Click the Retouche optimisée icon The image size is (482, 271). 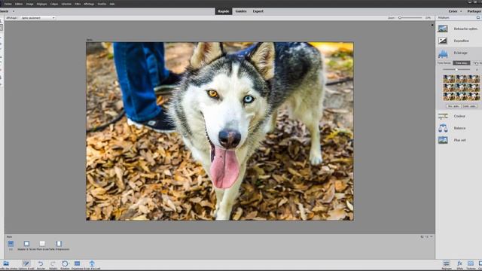click(x=443, y=29)
